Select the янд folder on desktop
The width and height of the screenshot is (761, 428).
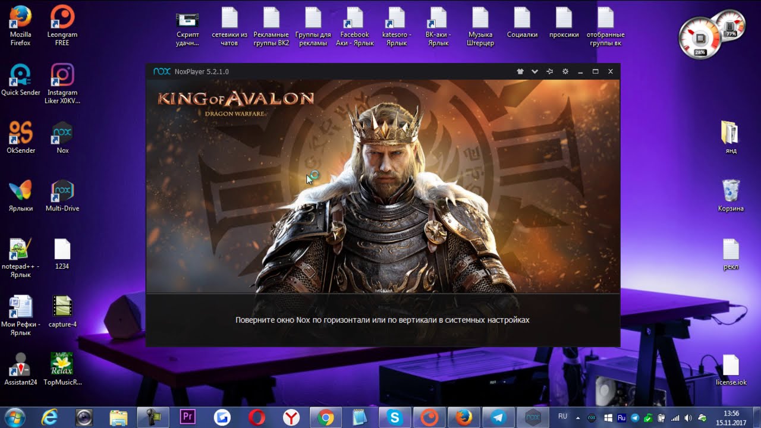click(x=731, y=137)
